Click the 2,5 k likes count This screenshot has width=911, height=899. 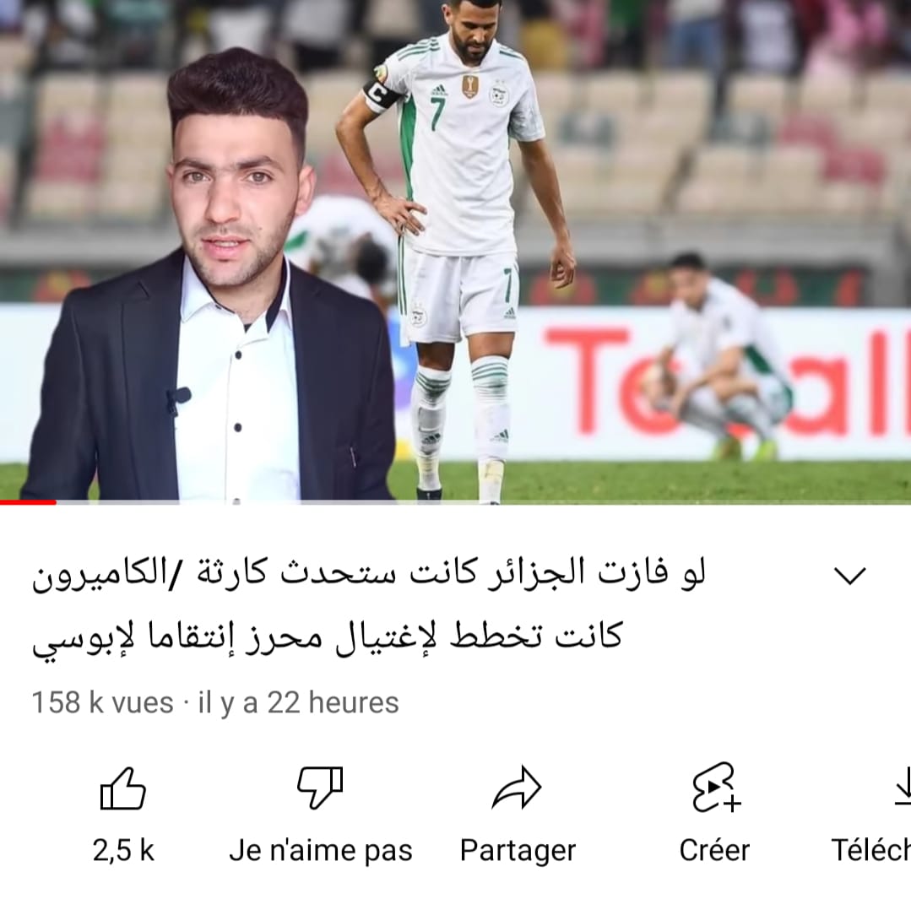tap(123, 851)
